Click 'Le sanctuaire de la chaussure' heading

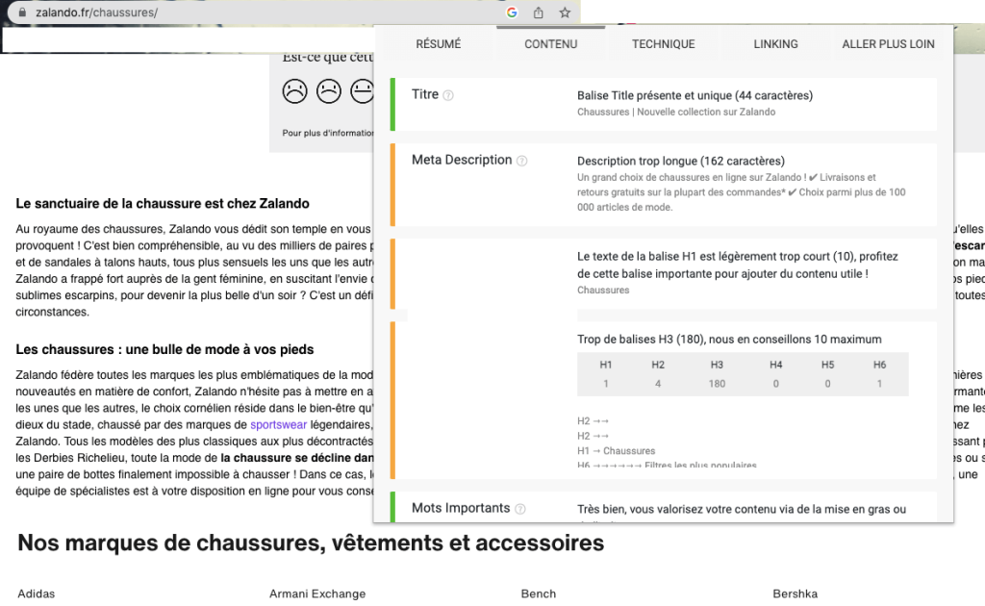pyautogui.click(x=163, y=204)
